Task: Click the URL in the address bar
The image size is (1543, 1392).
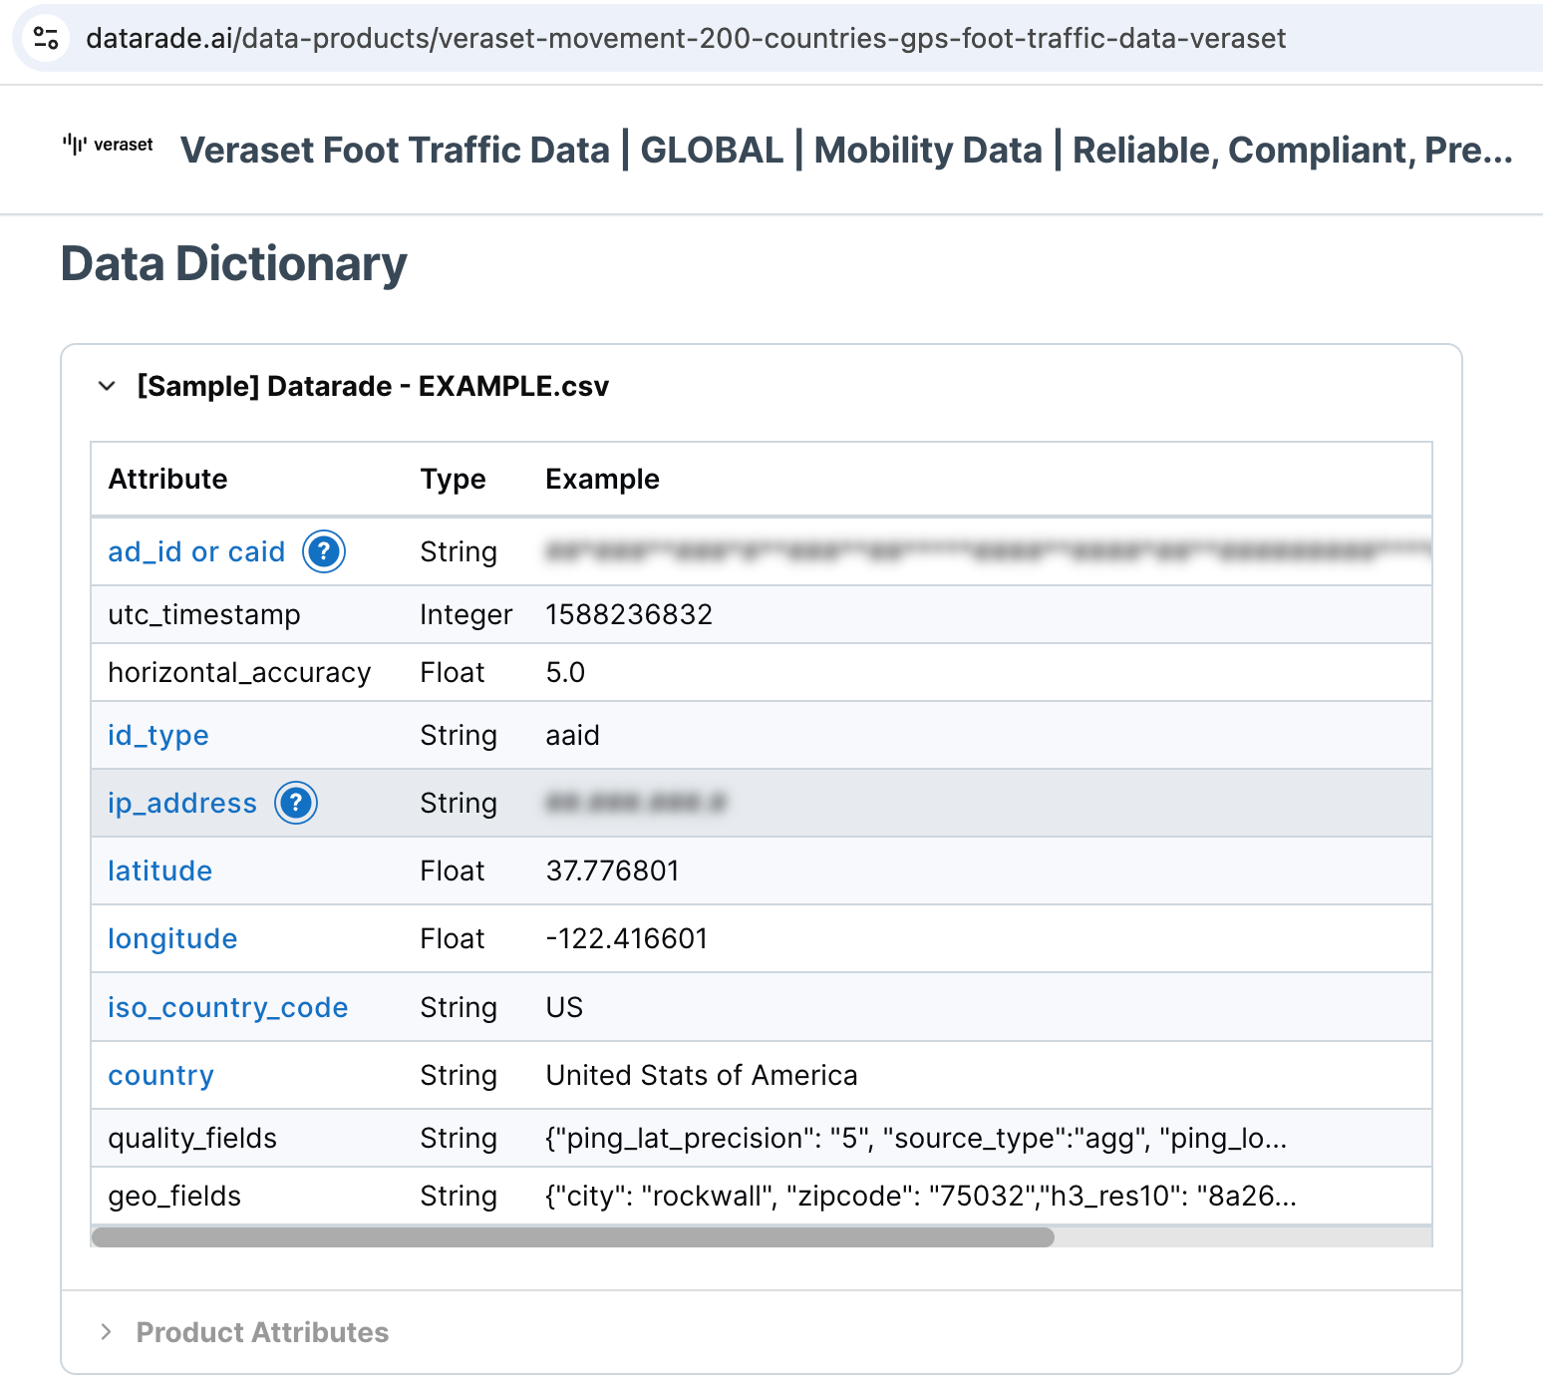Action: pyautogui.click(x=686, y=38)
